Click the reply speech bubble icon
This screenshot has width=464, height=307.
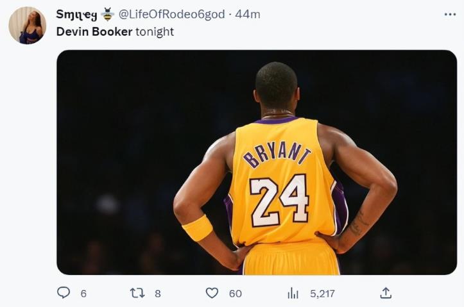pyautogui.click(x=64, y=293)
